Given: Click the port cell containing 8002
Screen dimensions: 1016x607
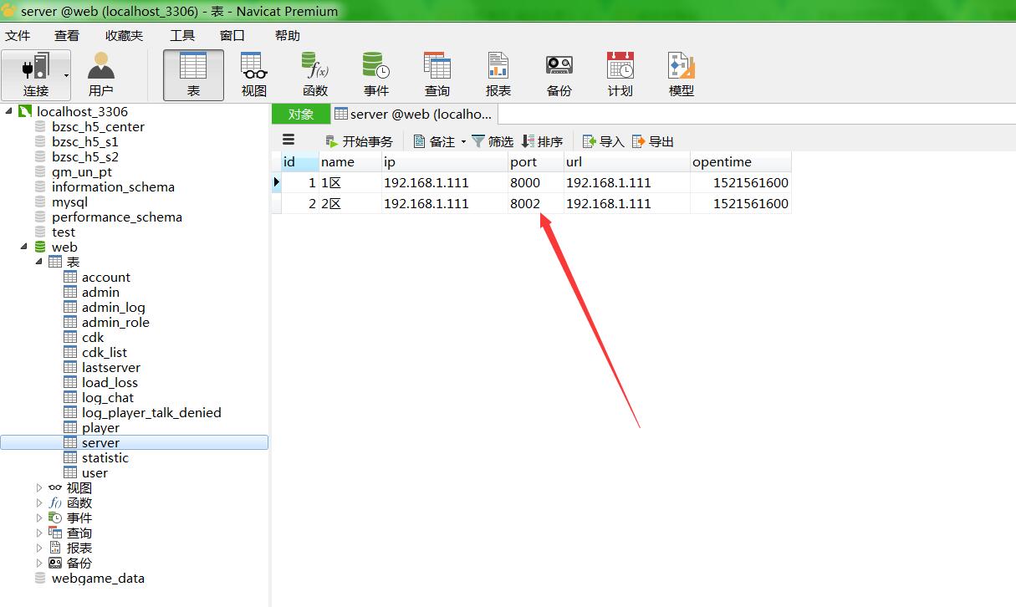Looking at the screenshot, I should (x=526, y=203).
